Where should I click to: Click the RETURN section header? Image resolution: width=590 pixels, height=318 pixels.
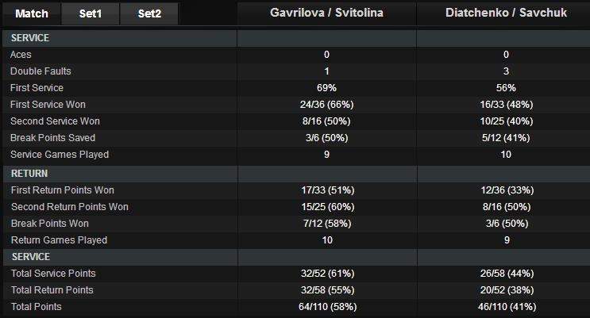(x=29, y=172)
